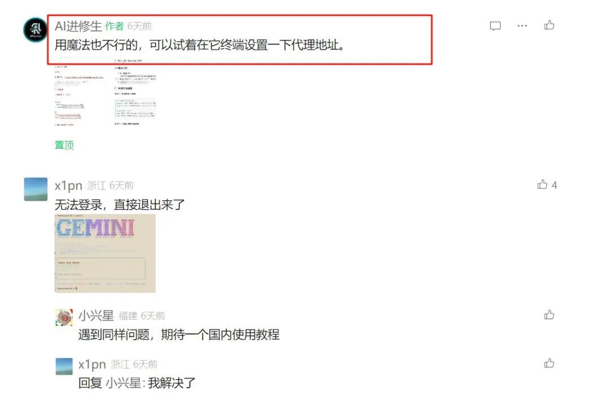609x401 pixels.
Task: Click the 作者 author badge
Action: coord(114,26)
